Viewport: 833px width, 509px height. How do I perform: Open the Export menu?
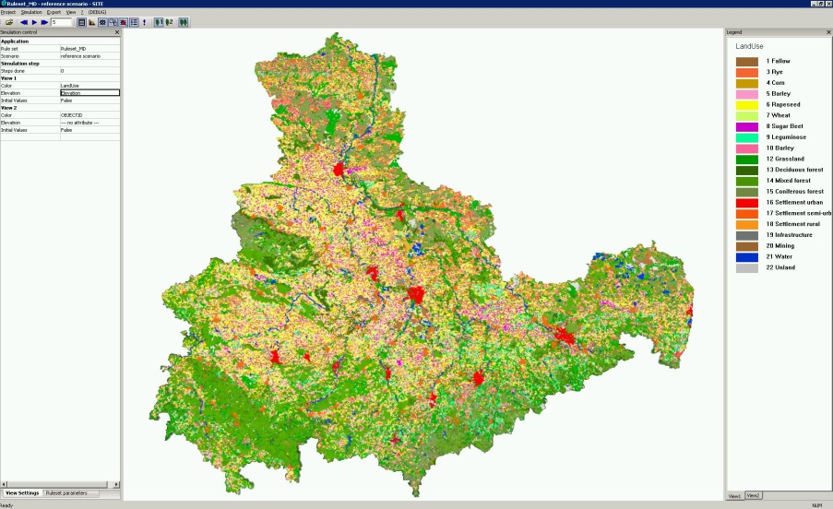[x=54, y=12]
